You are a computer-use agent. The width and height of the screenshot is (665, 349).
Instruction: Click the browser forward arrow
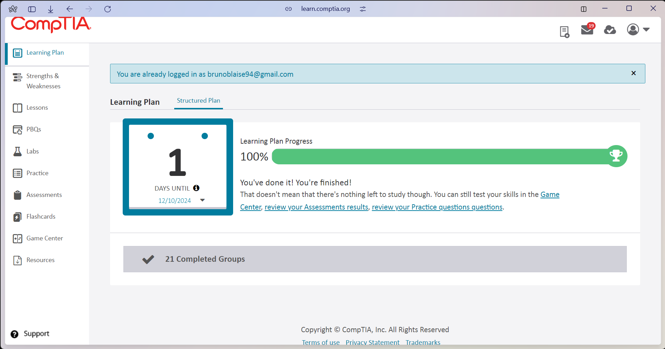(89, 9)
